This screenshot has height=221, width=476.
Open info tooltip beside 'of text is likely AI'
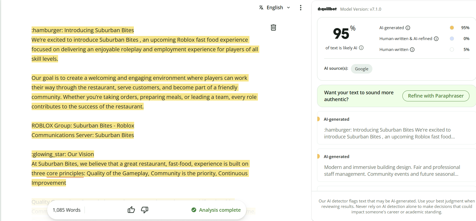pyautogui.click(x=361, y=48)
